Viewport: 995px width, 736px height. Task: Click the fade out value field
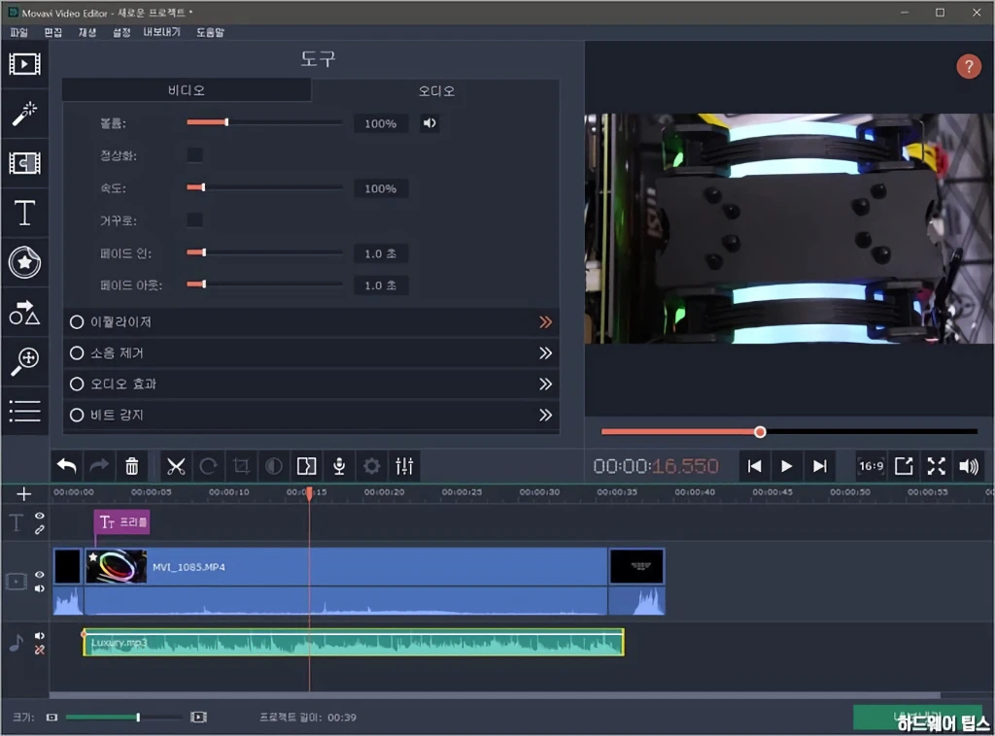click(x=381, y=285)
